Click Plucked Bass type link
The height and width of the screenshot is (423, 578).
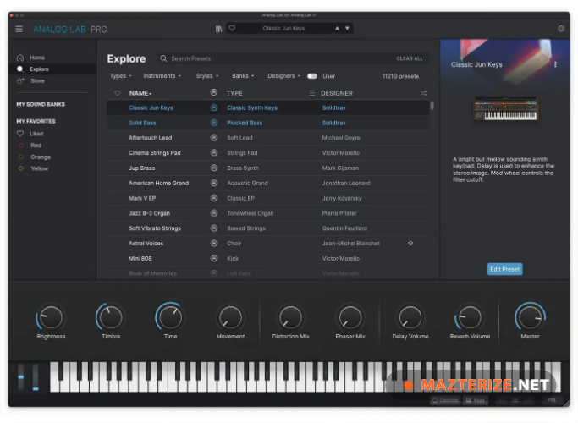245,123
